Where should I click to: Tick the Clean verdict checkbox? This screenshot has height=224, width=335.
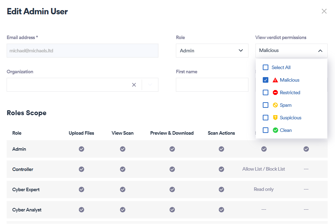pos(266,130)
